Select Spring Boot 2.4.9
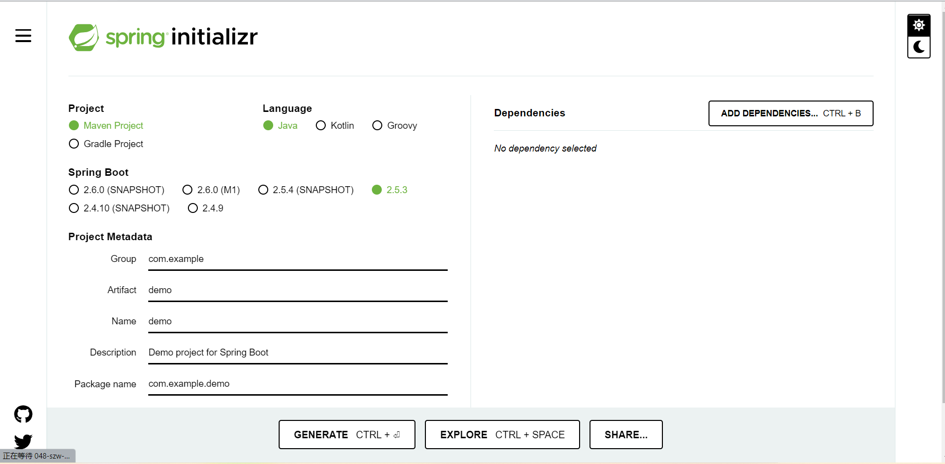The image size is (945, 464). coord(206,208)
